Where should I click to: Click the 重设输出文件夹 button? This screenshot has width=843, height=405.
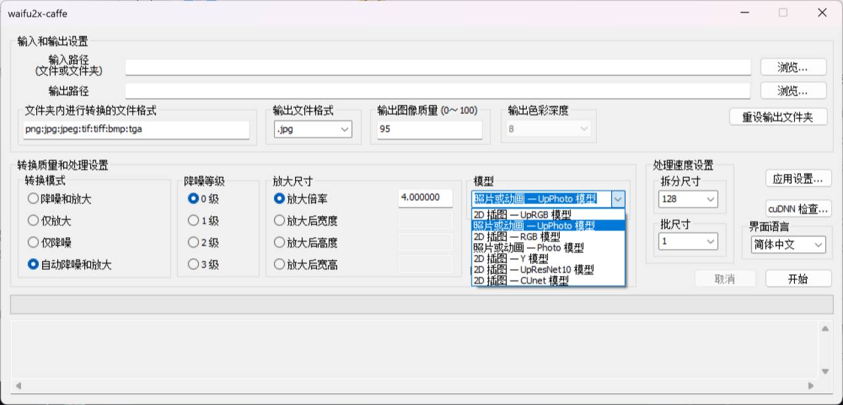778,117
